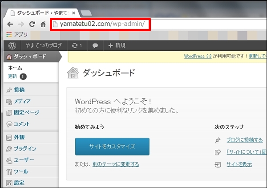Select ダッシュボード in the sidebar
The image size is (267, 188).
click(32, 57)
